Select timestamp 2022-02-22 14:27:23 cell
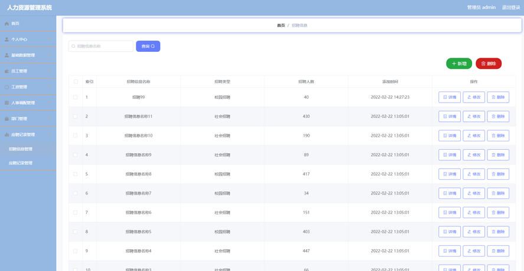Screen dimensions: 524x271 (390, 97)
